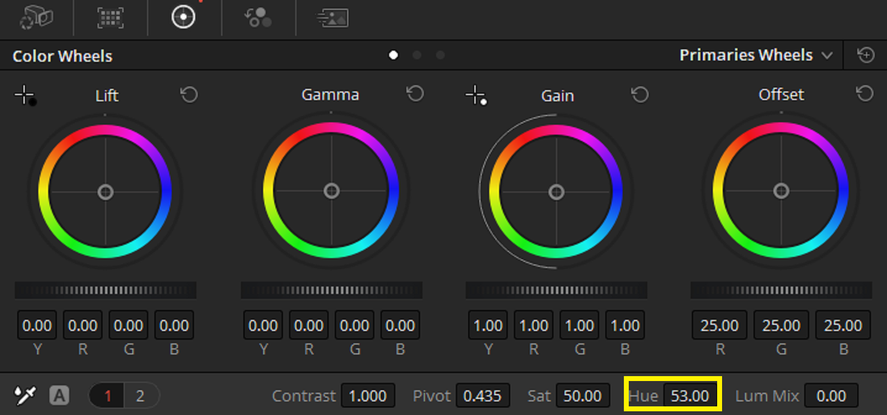Click the Lift B value field
Viewport: 887px width, 415px height.
[x=174, y=325]
